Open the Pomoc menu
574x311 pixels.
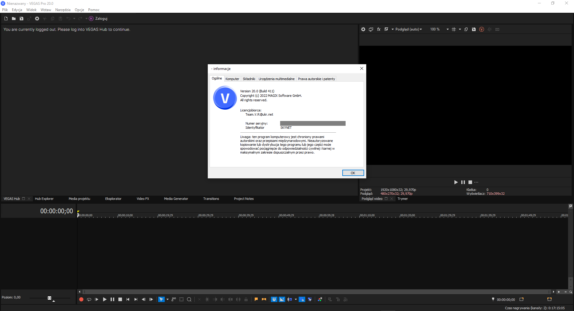coord(94,10)
